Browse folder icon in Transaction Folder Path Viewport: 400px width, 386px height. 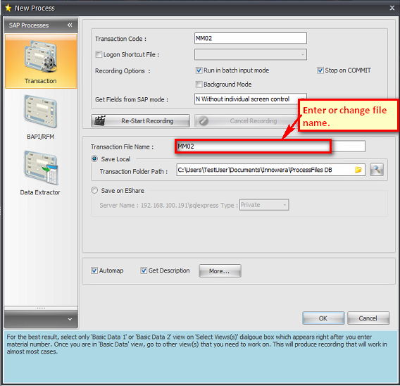358,170
